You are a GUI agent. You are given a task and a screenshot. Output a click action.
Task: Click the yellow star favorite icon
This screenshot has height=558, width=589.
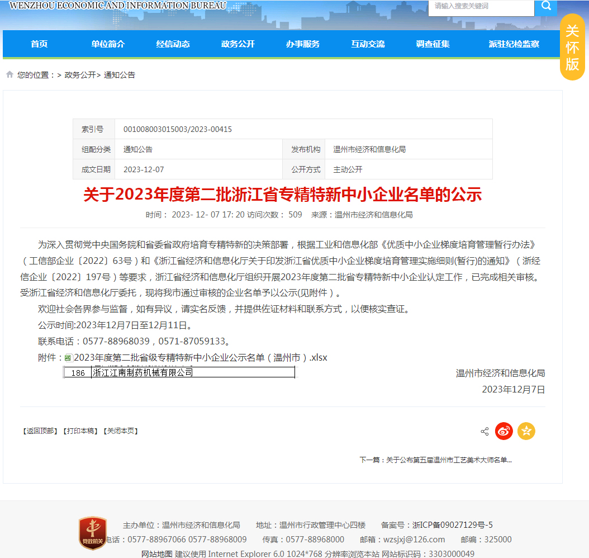526,431
